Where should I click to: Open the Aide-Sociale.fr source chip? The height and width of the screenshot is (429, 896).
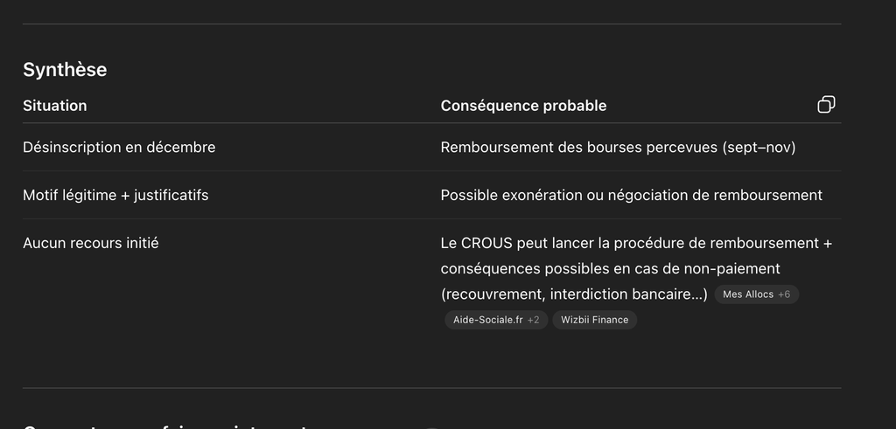click(487, 320)
